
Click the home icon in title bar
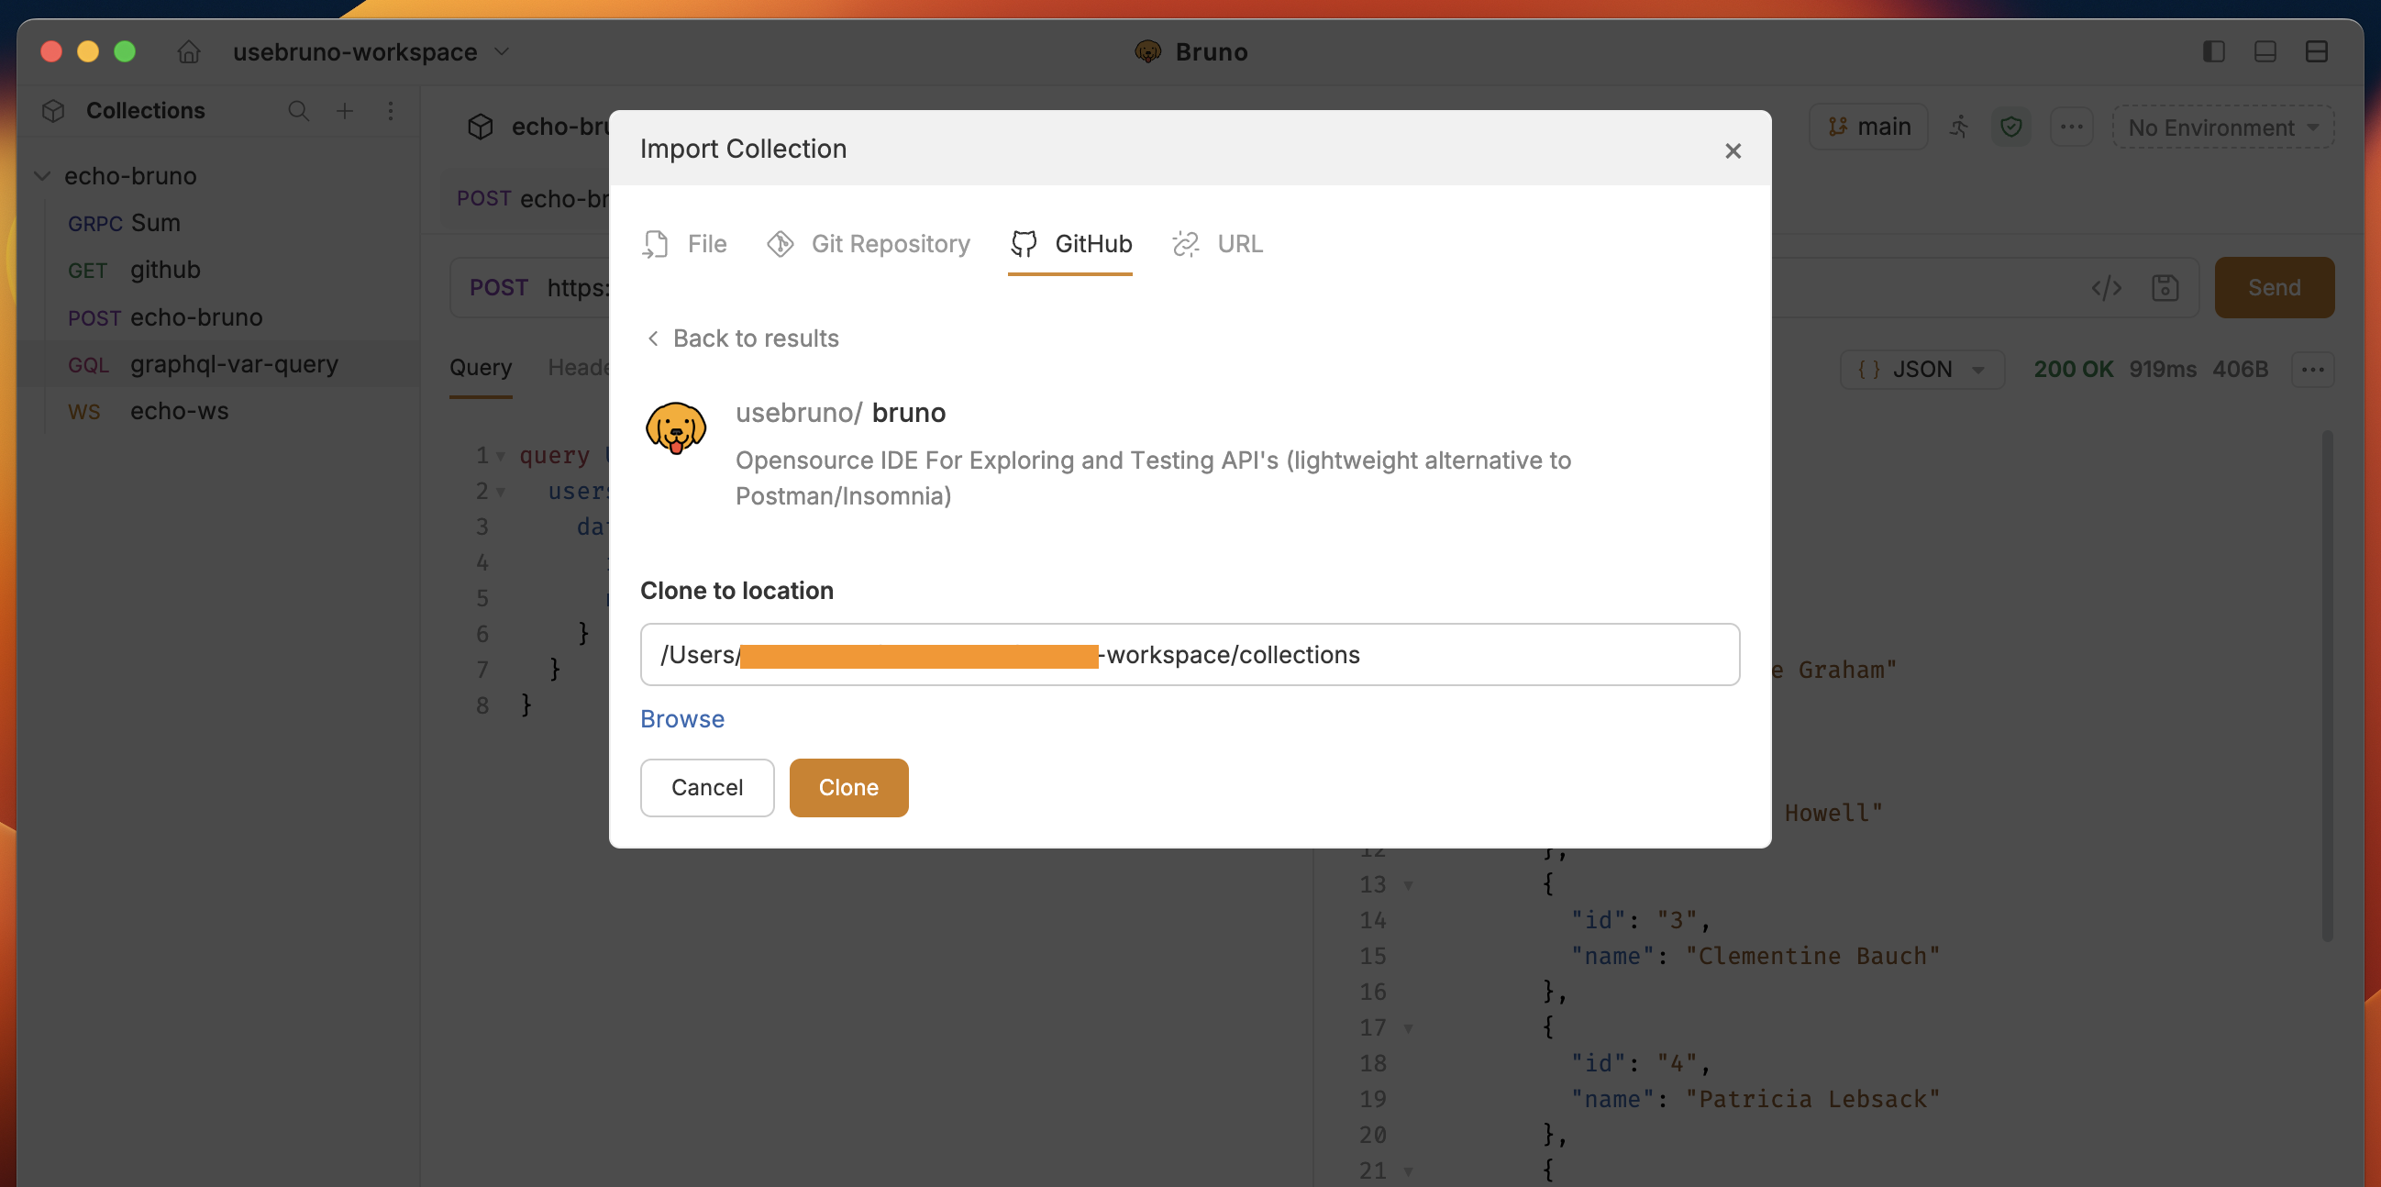pyautogui.click(x=189, y=51)
